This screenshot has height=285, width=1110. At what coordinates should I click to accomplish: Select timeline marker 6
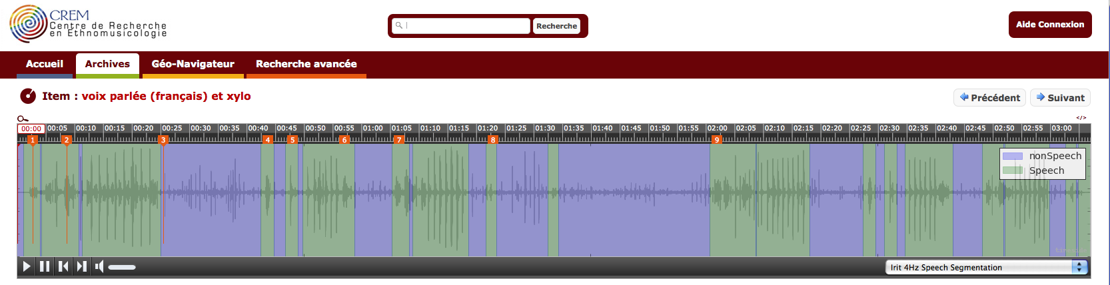click(x=344, y=140)
